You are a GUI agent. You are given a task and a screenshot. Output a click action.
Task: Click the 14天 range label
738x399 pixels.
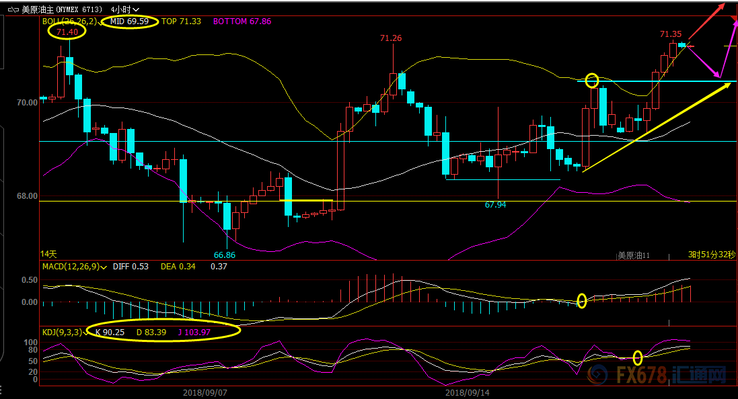click(x=48, y=255)
